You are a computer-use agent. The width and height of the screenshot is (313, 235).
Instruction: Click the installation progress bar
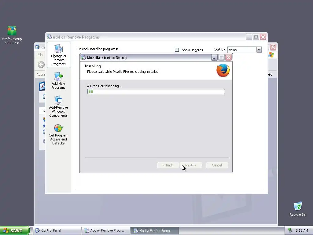click(x=156, y=91)
